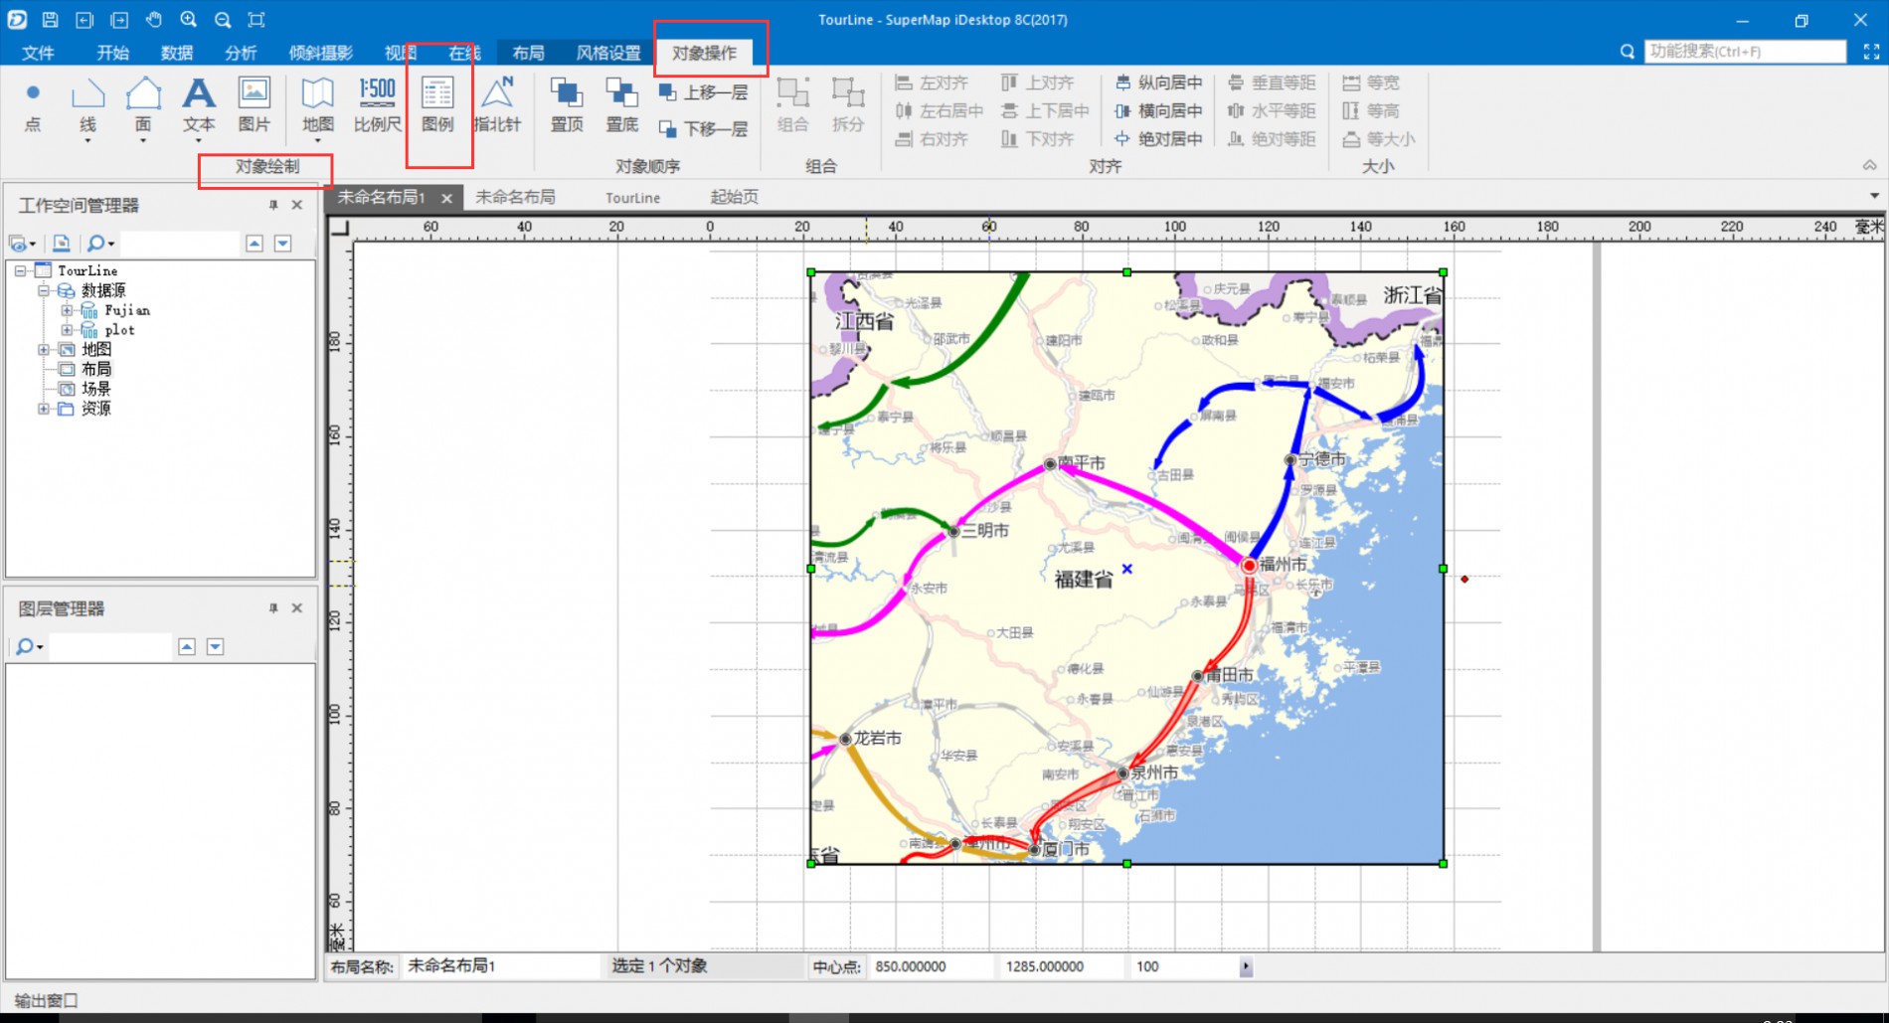
Task: Click the 拆分 ungroup icon
Action: (x=848, y=105)
